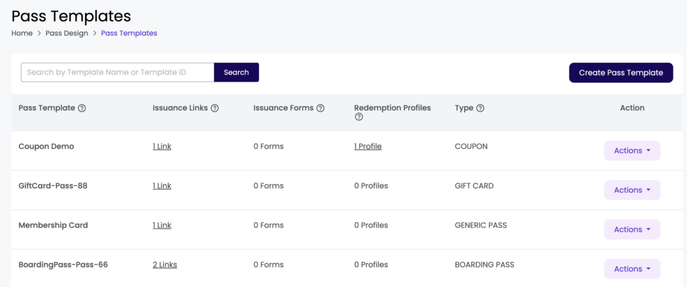Image resolution: width=687 pixels, height=287 pixels.
Task: Select Pass Templates breadcrumb
Action: click(x=129, y=33)
